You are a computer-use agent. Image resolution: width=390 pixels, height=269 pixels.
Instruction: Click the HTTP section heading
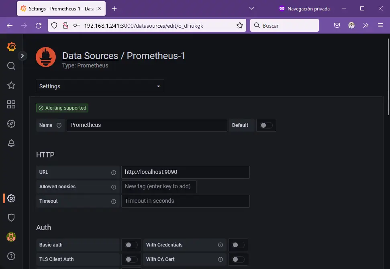(45, 155)
